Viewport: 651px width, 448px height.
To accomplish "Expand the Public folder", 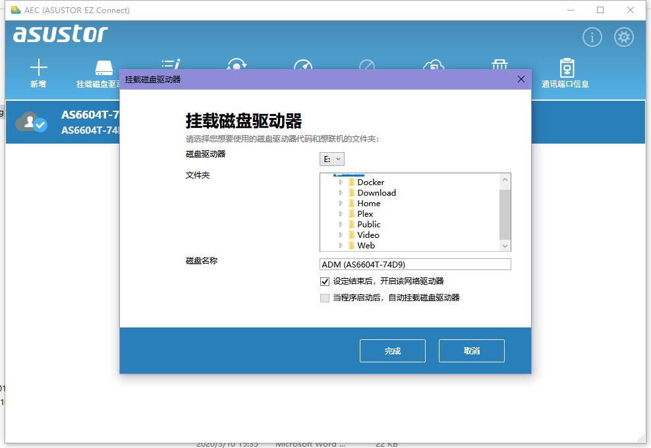I will [342, 224].
